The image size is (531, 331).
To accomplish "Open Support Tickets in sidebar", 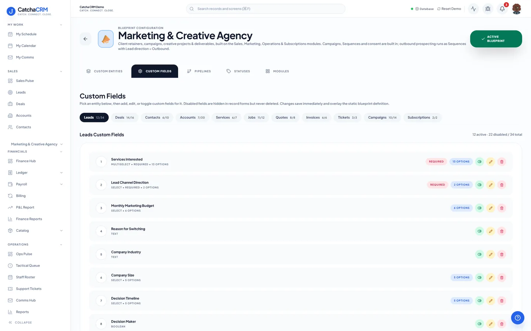I will [x=28, y=289].
